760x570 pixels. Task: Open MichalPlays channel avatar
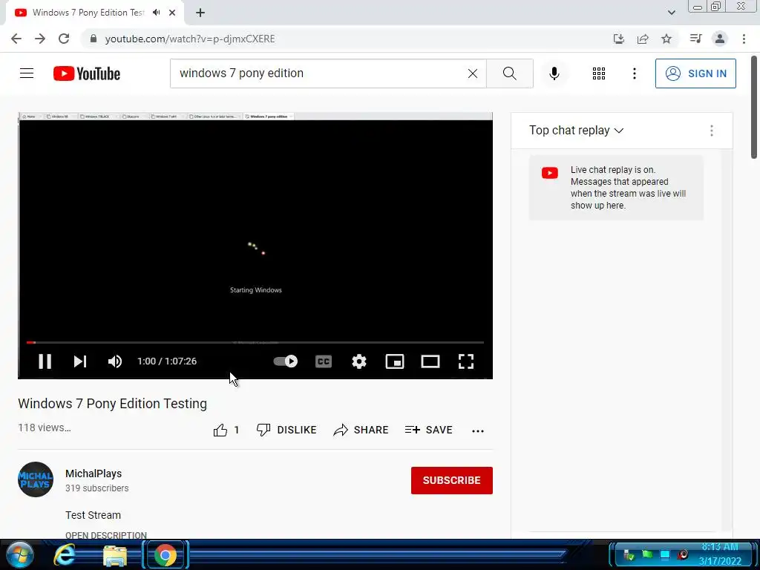[x=36, y=479]
